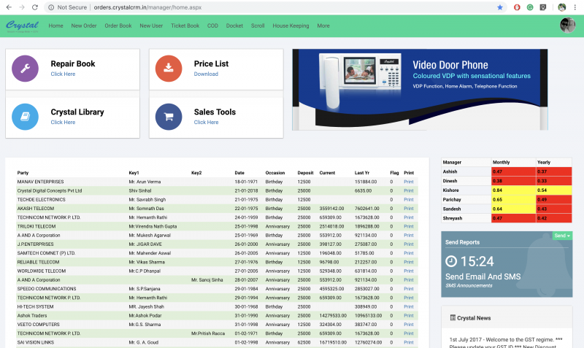Click the Party column header

(x=23, y=173)
